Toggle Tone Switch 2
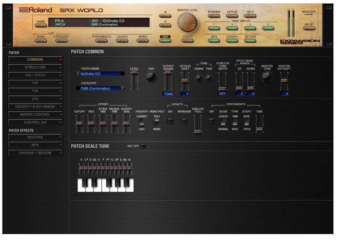The image size is (339, 240). coord(232,28)
